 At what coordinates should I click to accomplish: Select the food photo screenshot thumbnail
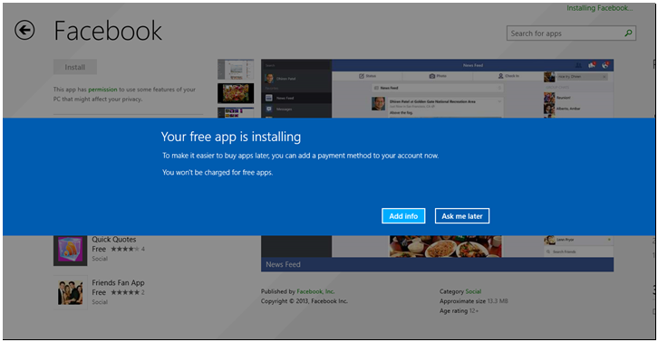pos(236,93)
